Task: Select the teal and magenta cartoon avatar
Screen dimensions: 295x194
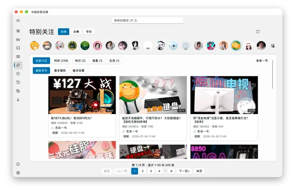Action: pos(211,46)
